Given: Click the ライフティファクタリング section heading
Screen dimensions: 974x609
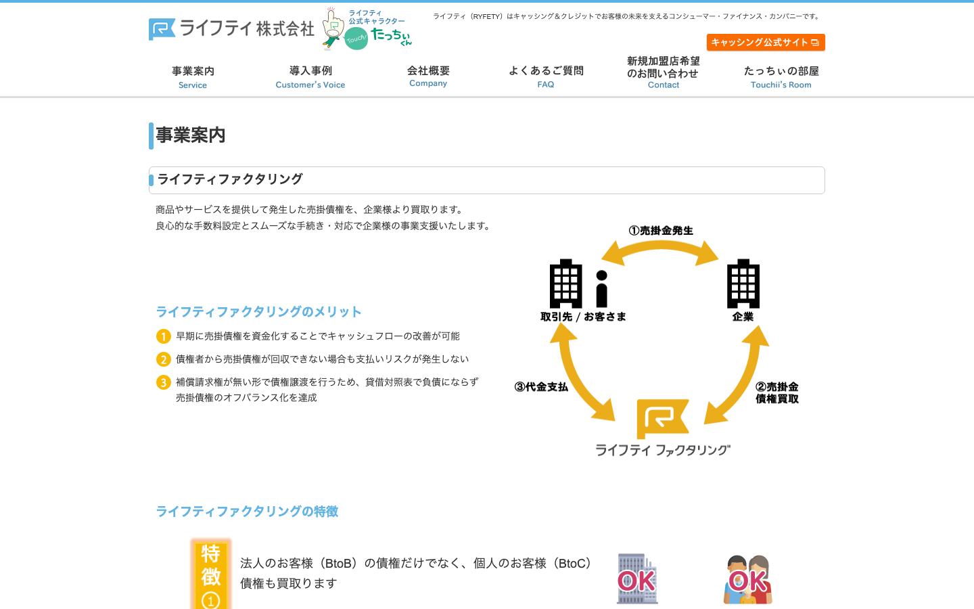Looking at the screenshot, I should coord(230,179).
